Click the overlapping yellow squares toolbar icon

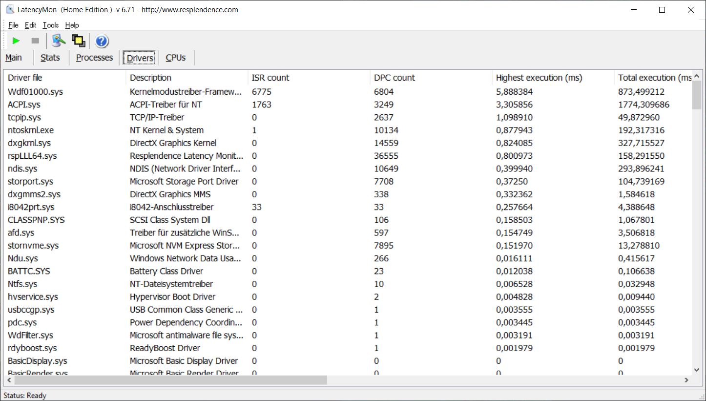[79, 41]
